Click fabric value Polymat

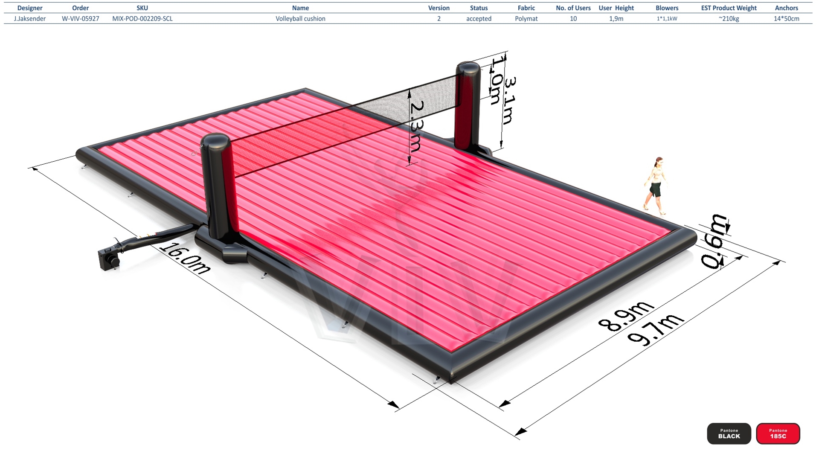point(526,18)
